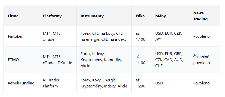Click RebelsFunding's Forex, Kovy, Energie cell
The width and height of the screenshot is (225, 97).
[x=104, y=83]
